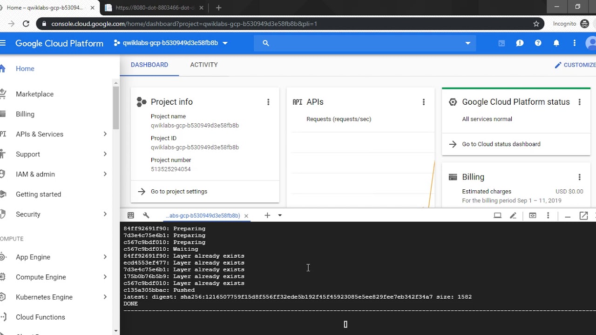
Task: Click the Cloud Shell laptop icon
Action: click(497, 215)
